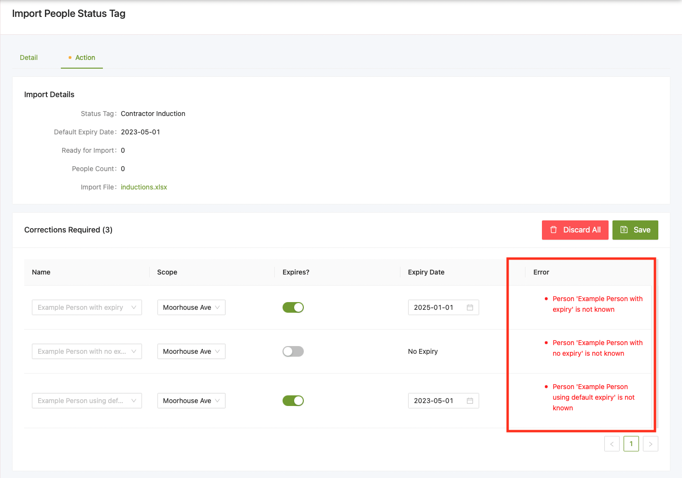Go to next page arrow
The image size is (682, 478).
650,444
